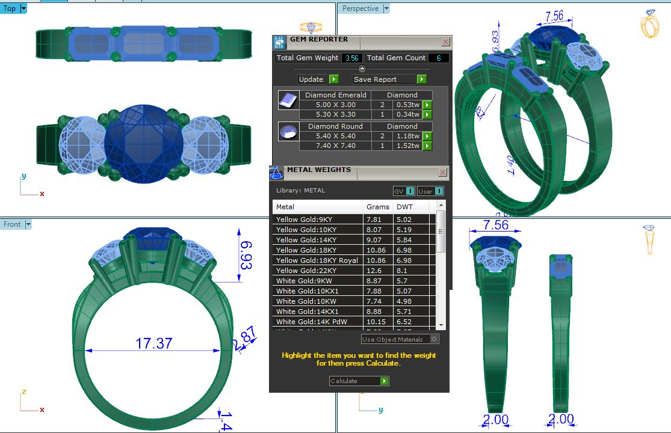Collapse the Gem Reporter header expander arrow
The height and width of the screenshot is (433, 671).
pos(362,69)
